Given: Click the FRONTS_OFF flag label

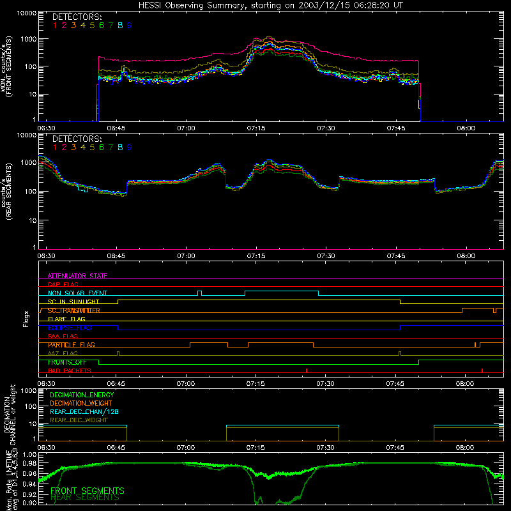Looking at the screenshot, I should (67, 362).
